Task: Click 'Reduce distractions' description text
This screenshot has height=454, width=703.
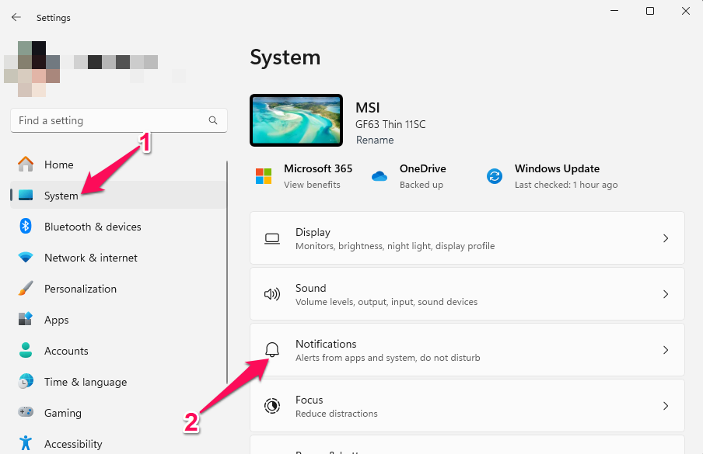Action: (336, 414)
